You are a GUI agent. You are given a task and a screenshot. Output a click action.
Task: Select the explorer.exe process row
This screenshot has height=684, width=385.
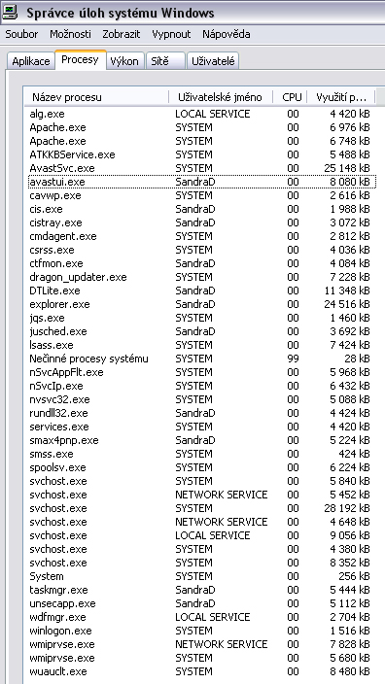tap(200, 304)
